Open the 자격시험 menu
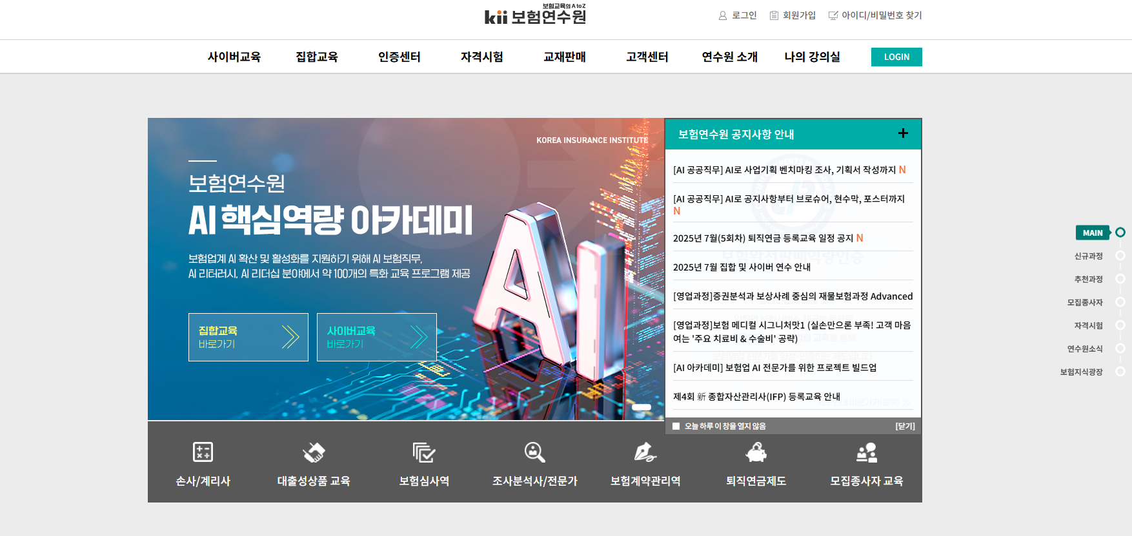 click(482, 57)
